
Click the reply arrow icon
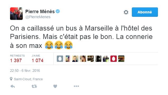12,86
